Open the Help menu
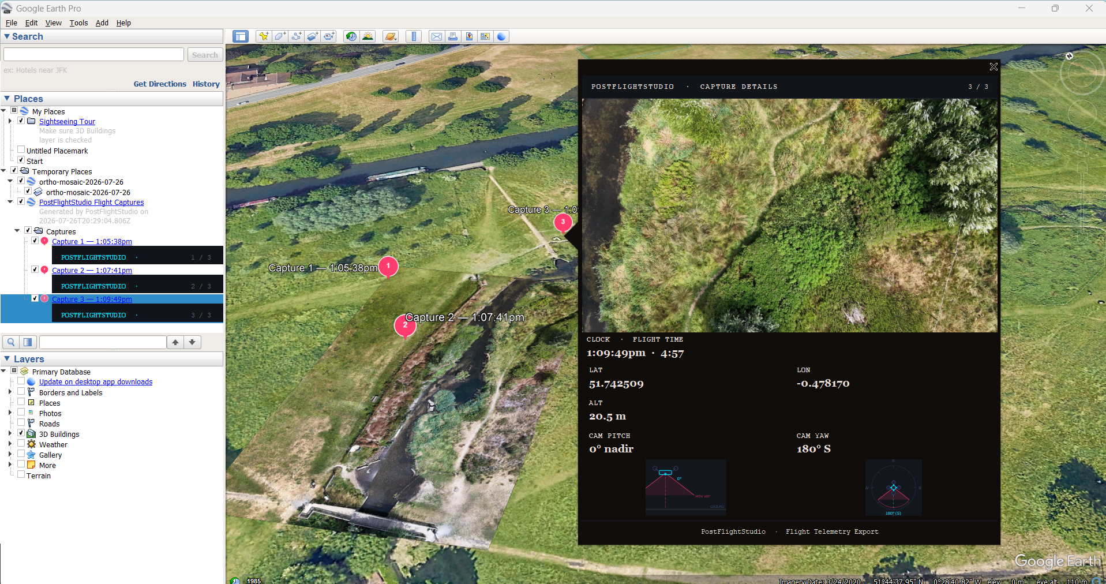Image resolution: width=1106 pixels, height=584 pixels. click(x=123, y=23)
